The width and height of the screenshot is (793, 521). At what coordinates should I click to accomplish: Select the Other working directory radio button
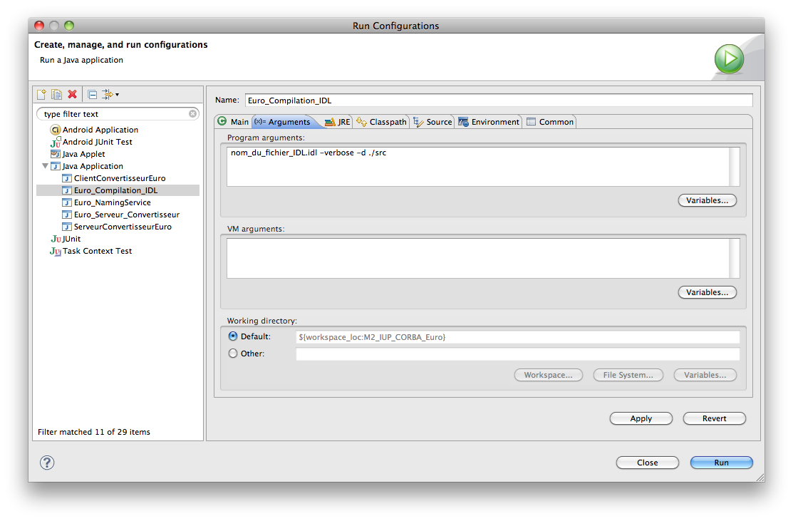(233, 354)
